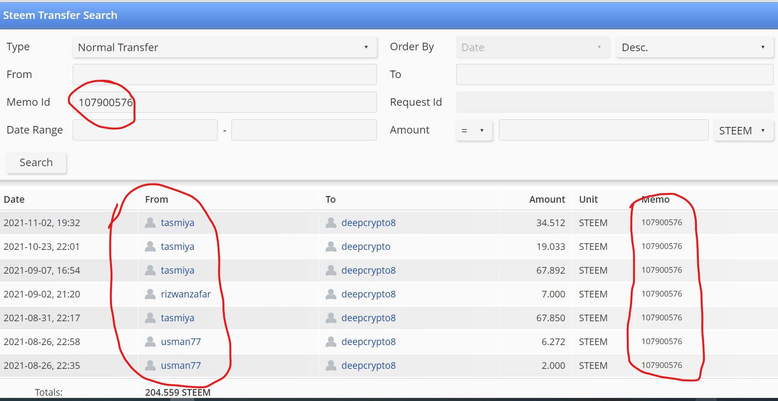Open tasmiya link in 2021-08-31 row
The height and width of the screenshot is (401, 778).
[x=178, y=318]
